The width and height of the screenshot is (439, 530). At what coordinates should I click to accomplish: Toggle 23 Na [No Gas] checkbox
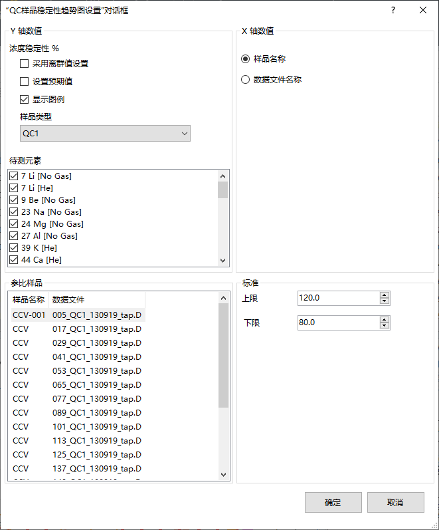point(13,212)
